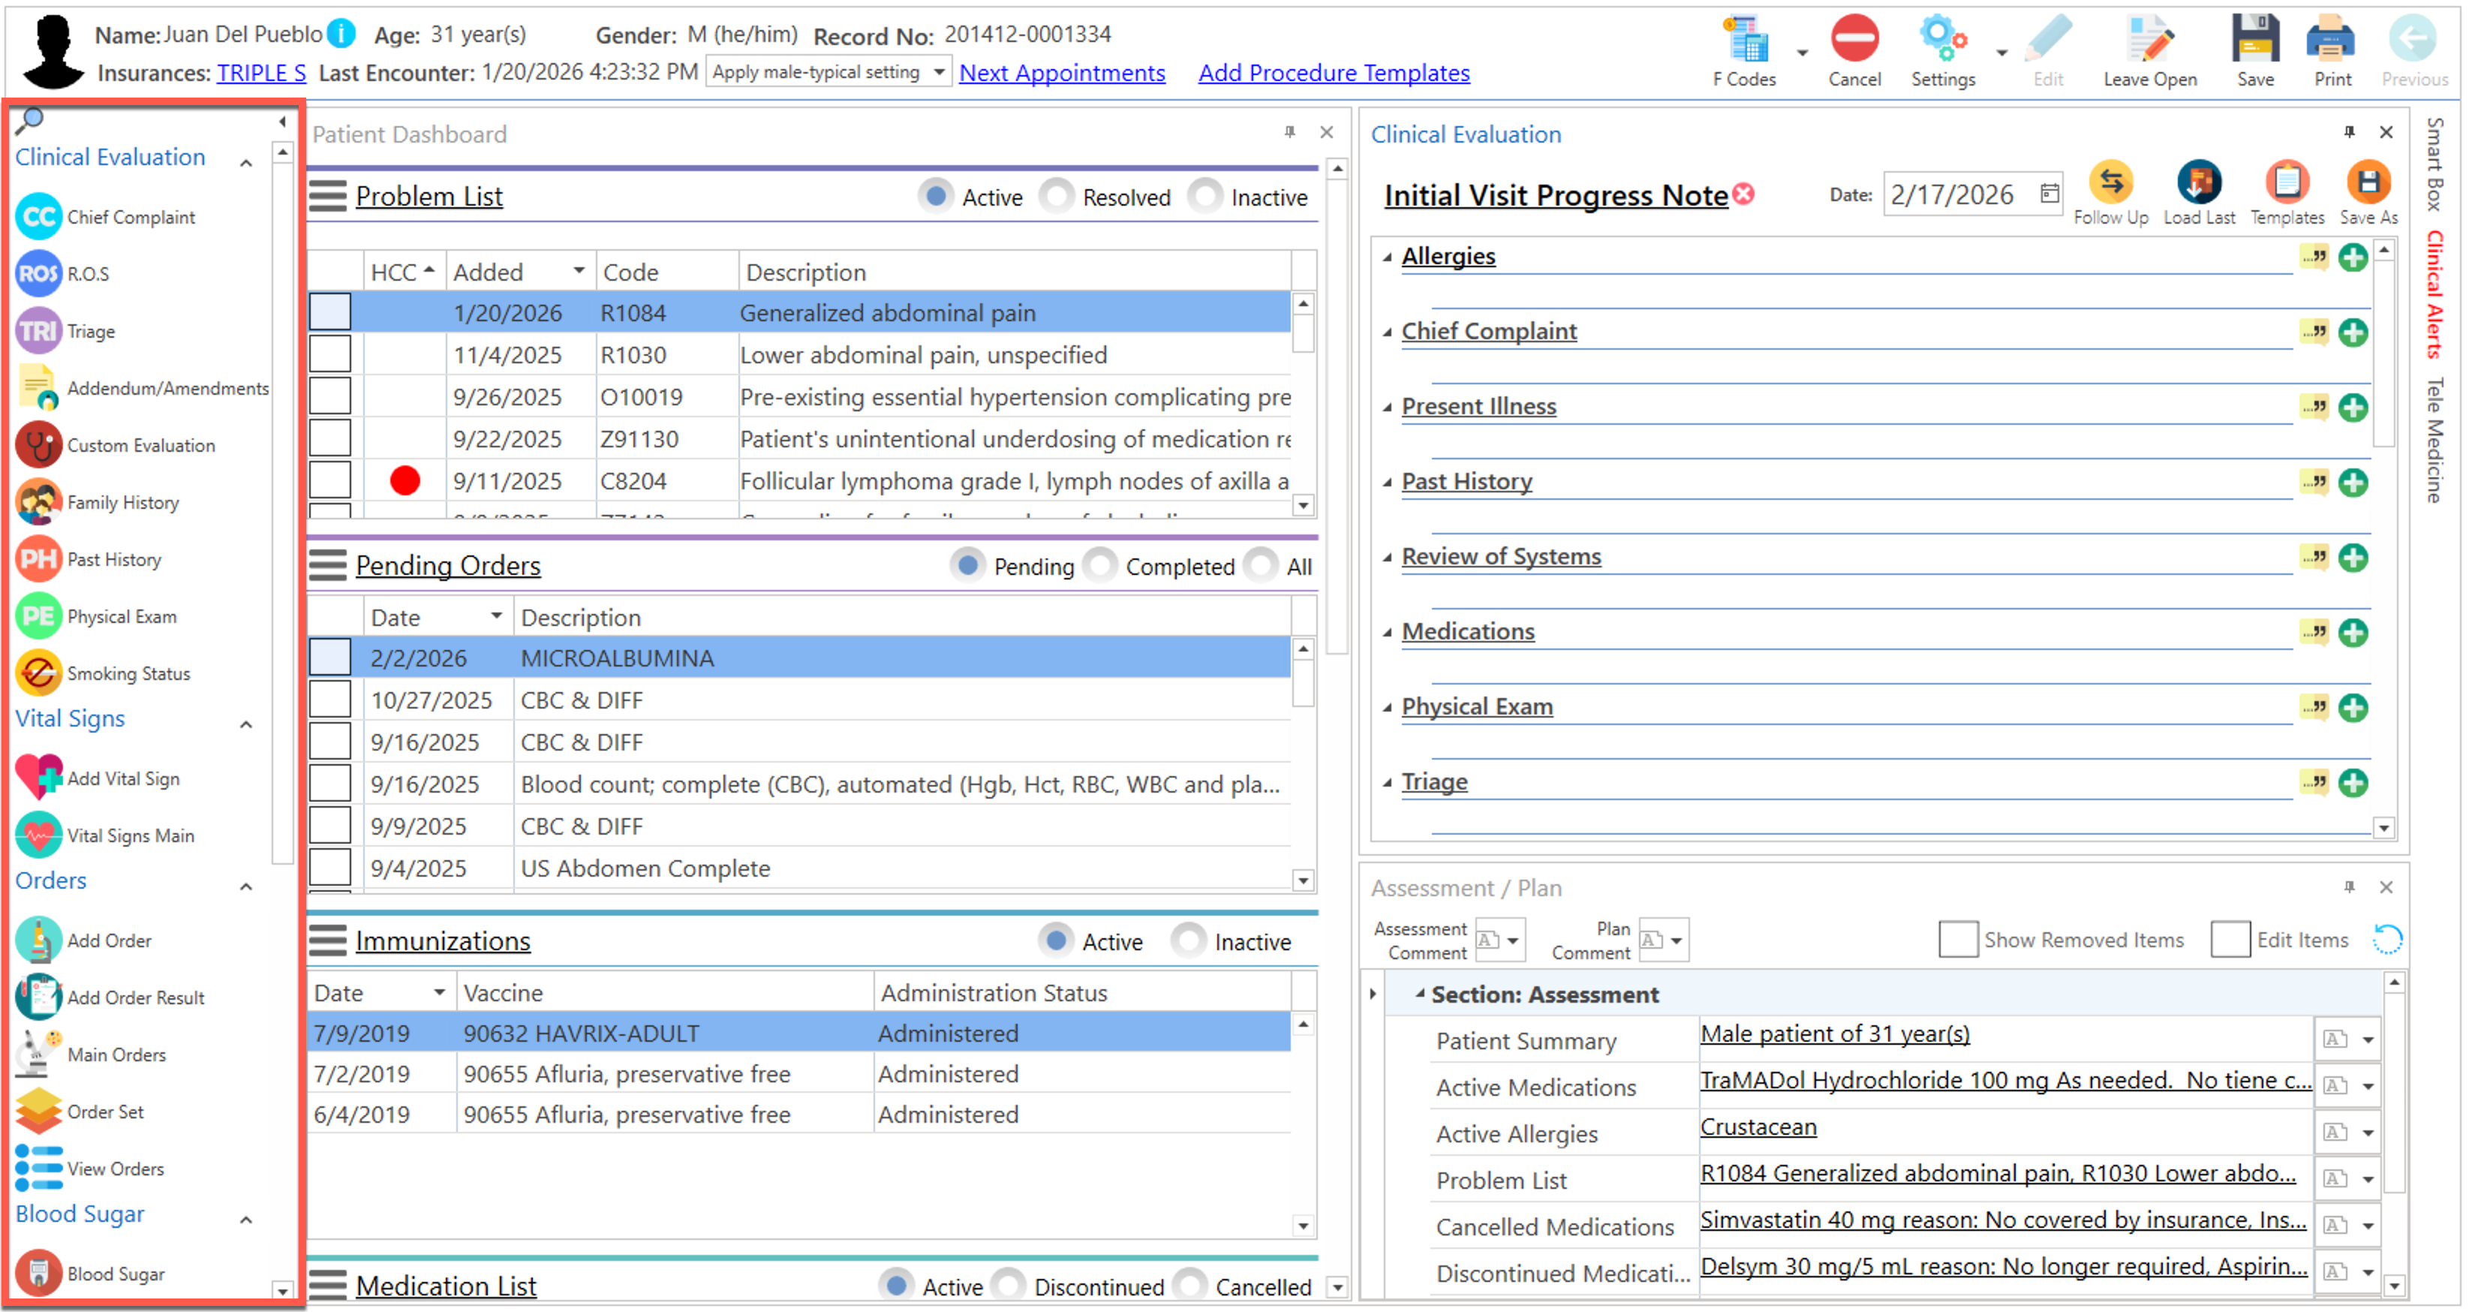Click the Load Last icon

click(x=2198, y=182)
